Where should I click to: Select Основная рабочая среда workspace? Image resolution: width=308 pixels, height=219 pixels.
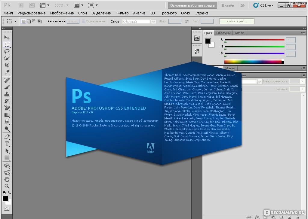(192, 5)
